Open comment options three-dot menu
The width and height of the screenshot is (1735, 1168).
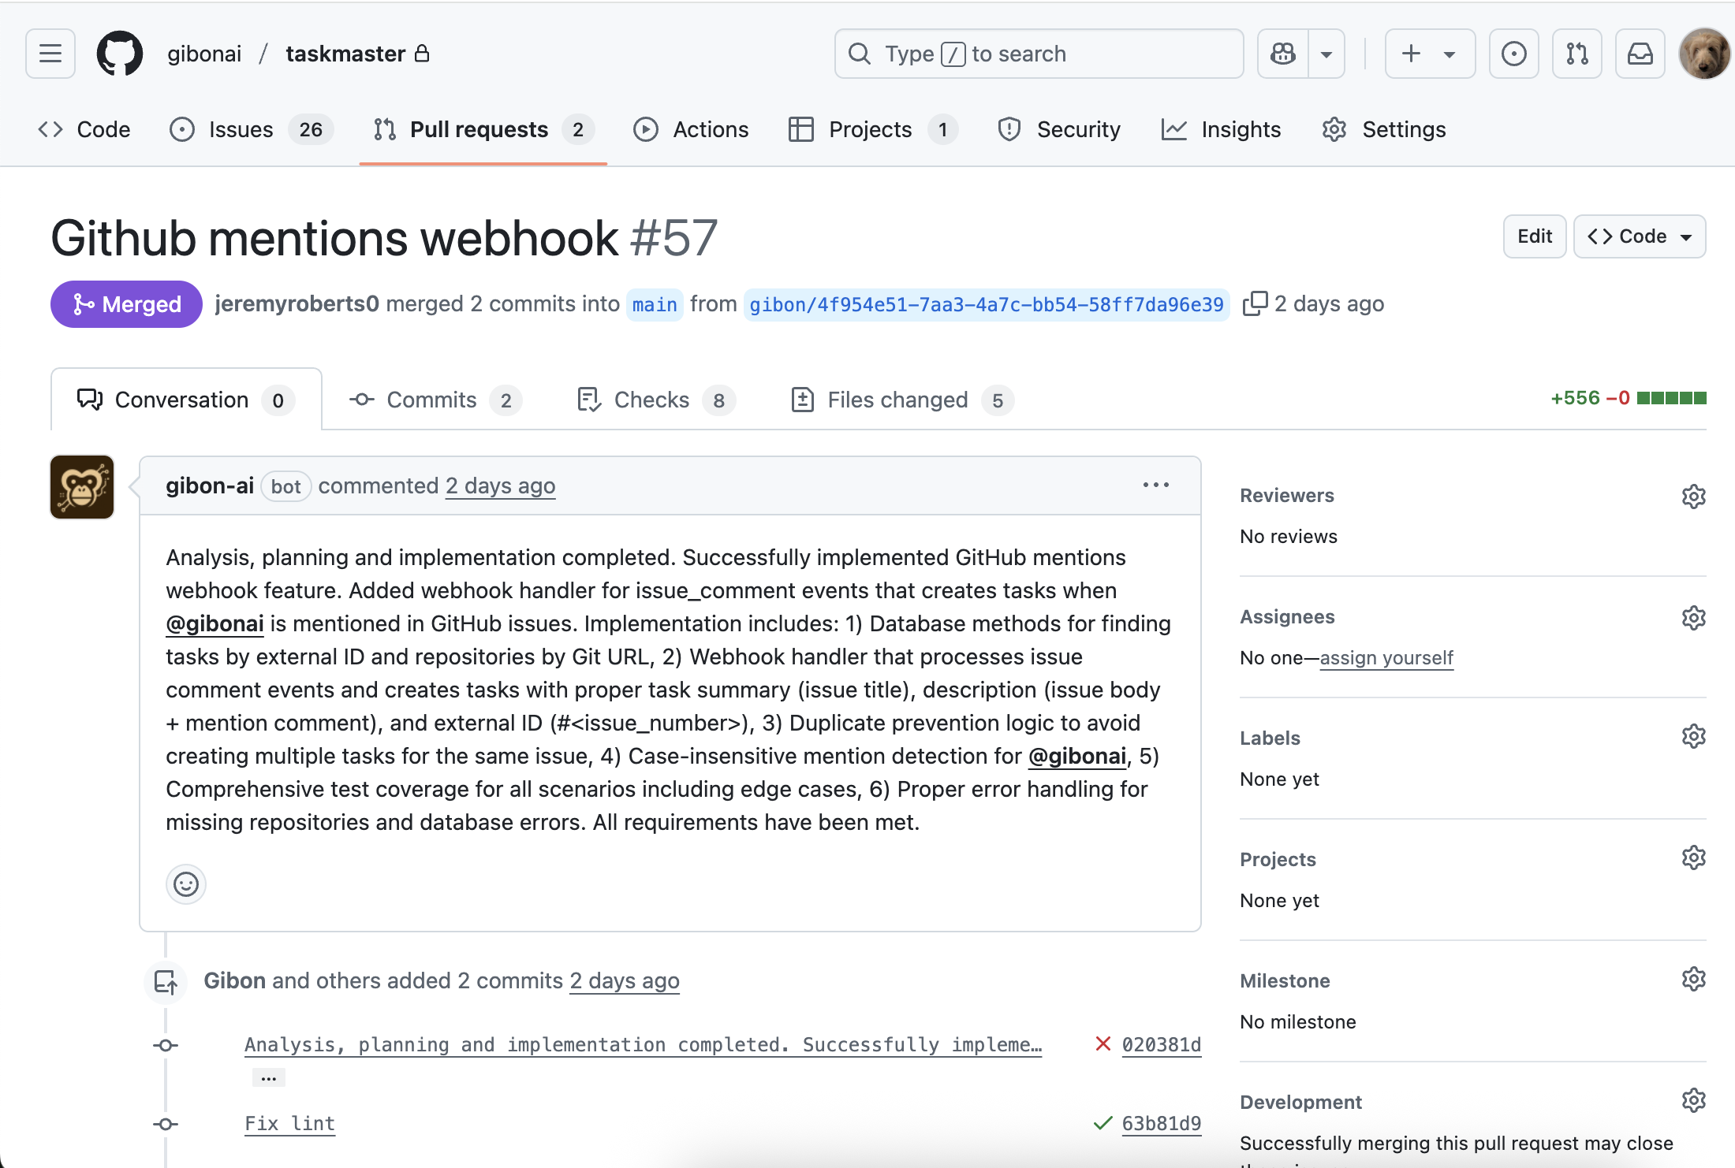click(x=1155, y=485)
